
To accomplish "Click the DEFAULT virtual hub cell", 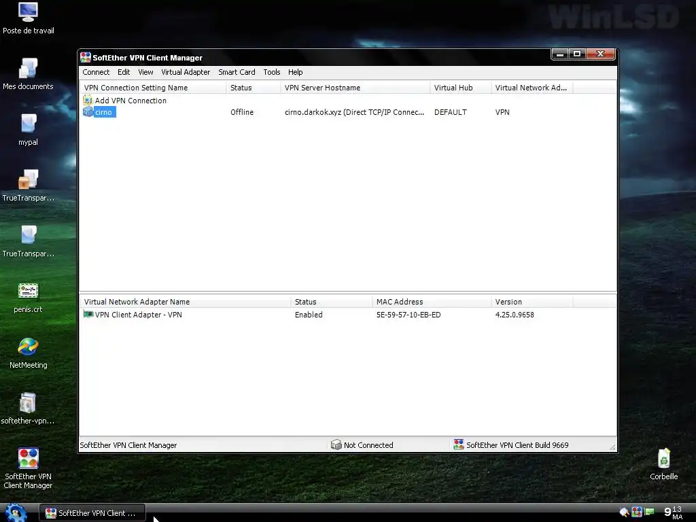I will point(450,112).
